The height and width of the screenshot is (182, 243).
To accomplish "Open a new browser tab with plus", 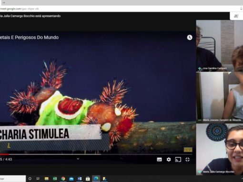I will (x=4, y=2).
